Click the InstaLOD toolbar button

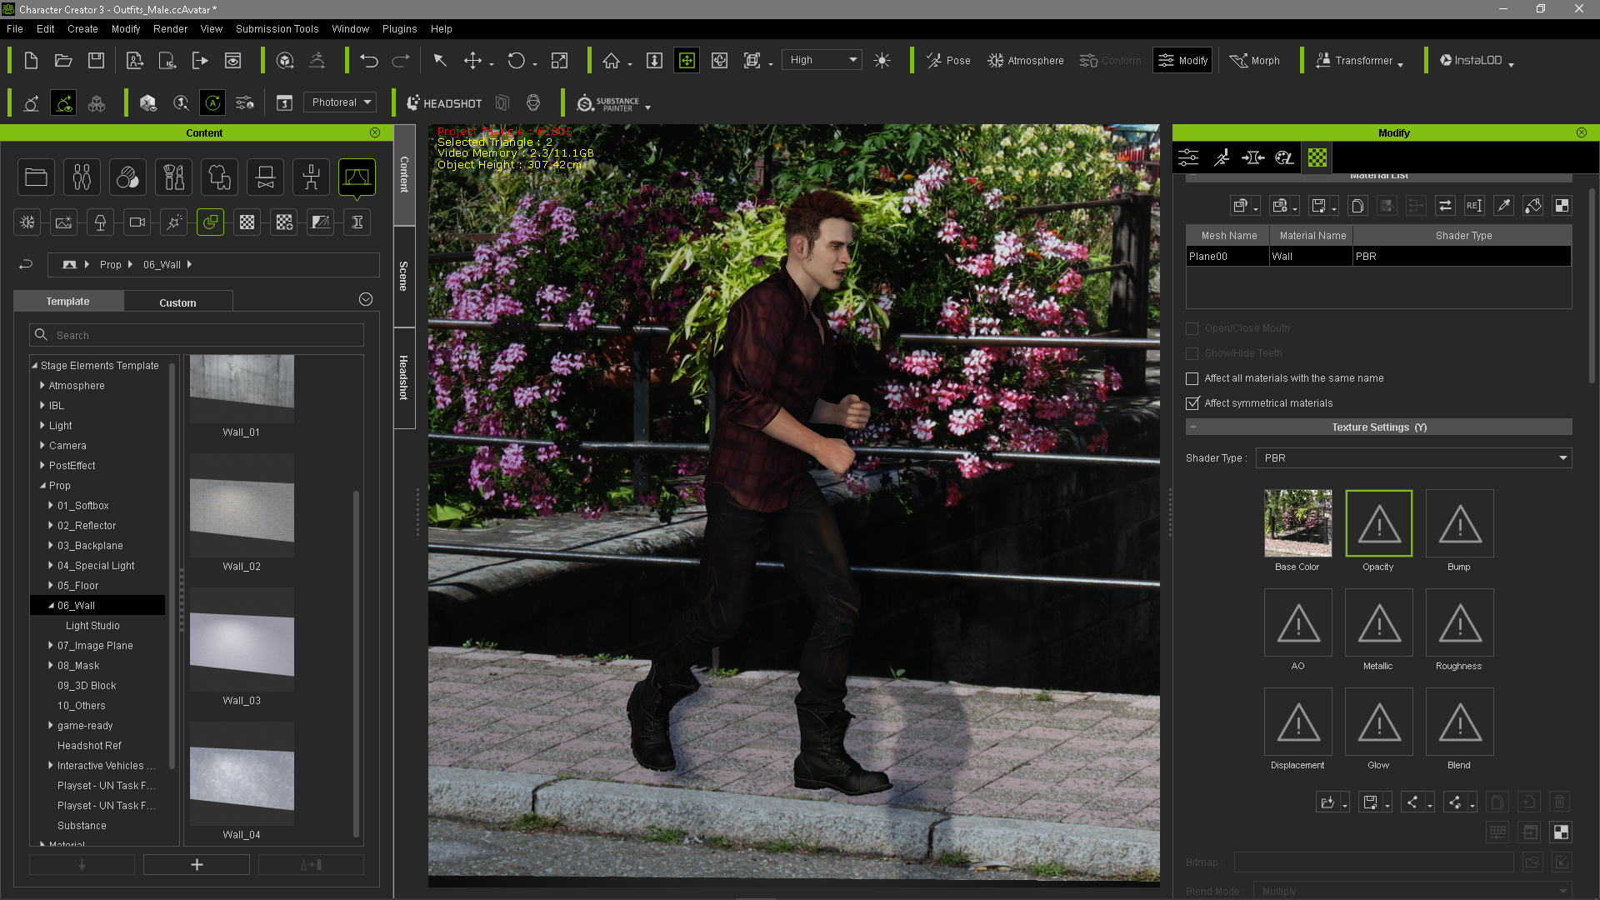[x=1472, y=60]
